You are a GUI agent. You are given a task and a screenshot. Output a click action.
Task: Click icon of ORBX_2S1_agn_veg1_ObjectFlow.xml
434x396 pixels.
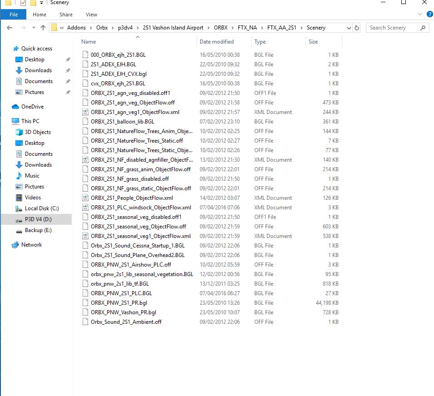(x=85, y=112)
